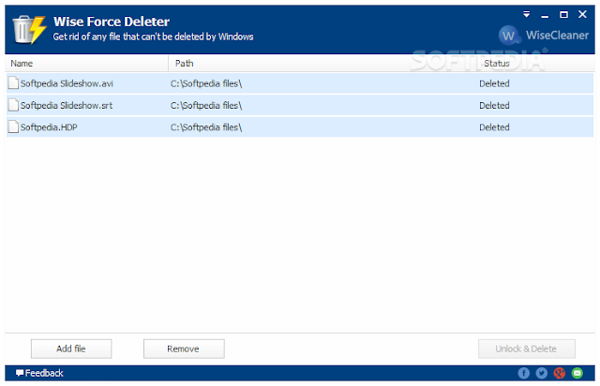Click path cell of Softpedia Slideshow.srt row
This screenshot has width=600, height=386.
click(x=206, y=106)
